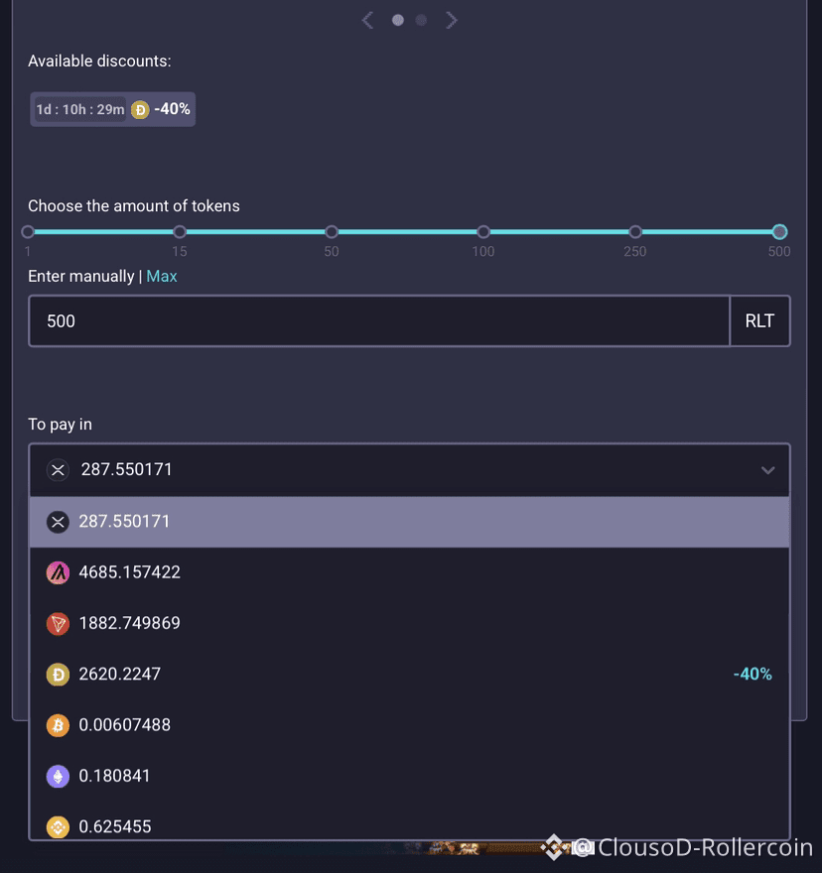Click the highlighted XRP 287.550171 option
Screen dimensions: 822x873
pos(409,522)
